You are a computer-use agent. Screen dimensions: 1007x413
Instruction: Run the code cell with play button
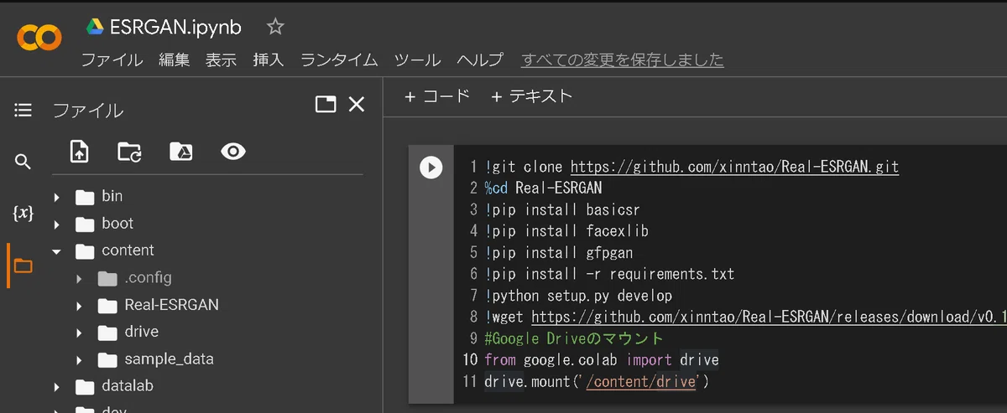click(430, 168)
